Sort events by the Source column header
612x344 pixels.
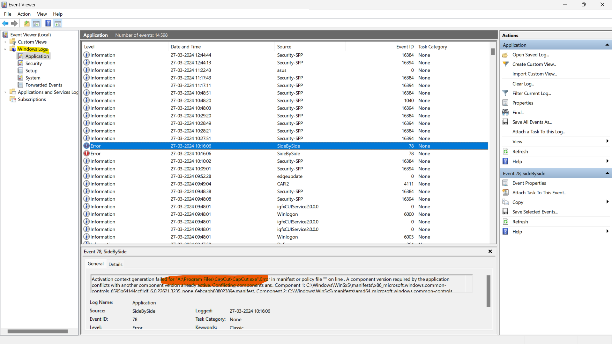[x=310, y=47]
